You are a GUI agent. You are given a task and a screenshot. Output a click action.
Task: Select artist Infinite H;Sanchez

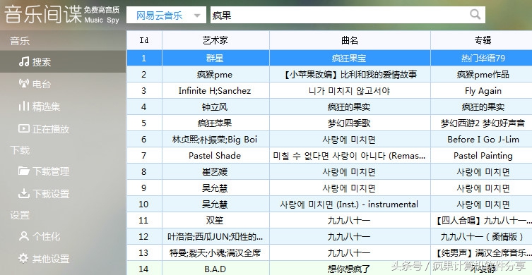[215, 91]
